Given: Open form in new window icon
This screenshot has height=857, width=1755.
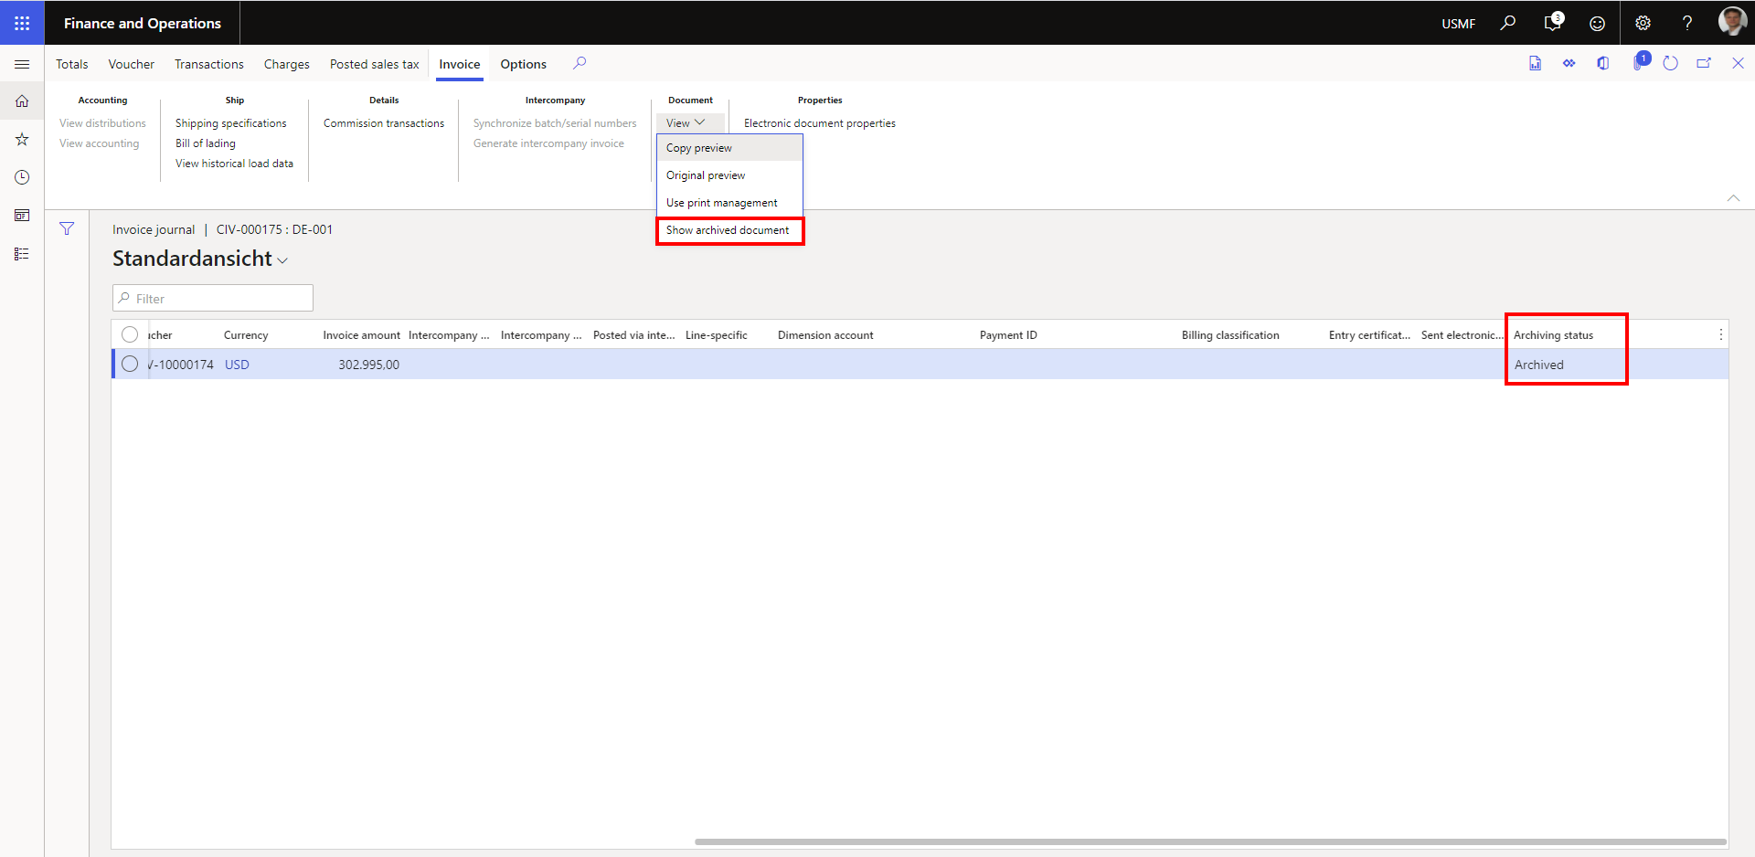Looking at the screenshot, I should coord(1704,63).
